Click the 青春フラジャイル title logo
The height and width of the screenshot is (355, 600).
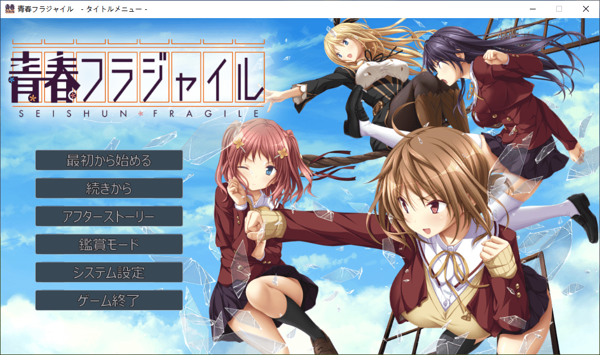[136, 77]
